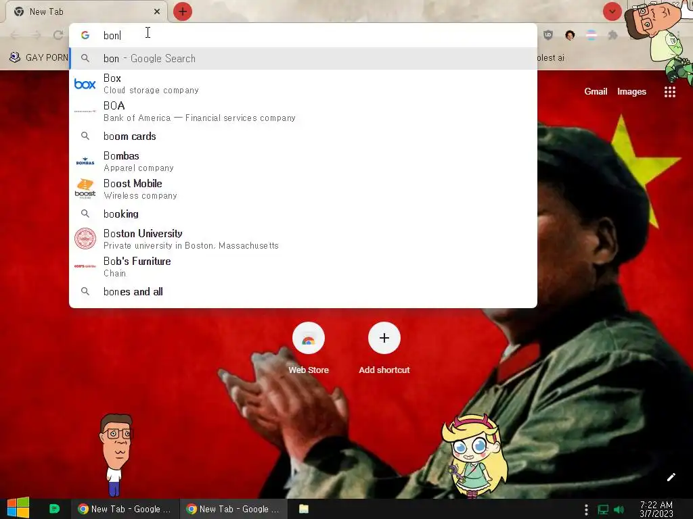Open Gmail link
This screenshot has width=693, height=519.
pos(596,91)
